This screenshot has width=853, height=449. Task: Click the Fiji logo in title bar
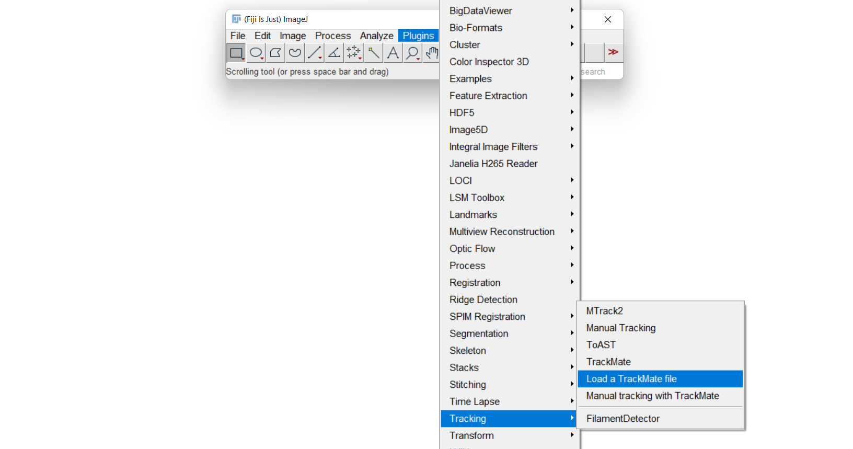(x=236, y=19)
